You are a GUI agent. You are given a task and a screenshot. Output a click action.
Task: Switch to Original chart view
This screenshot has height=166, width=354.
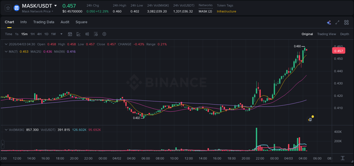307,34
